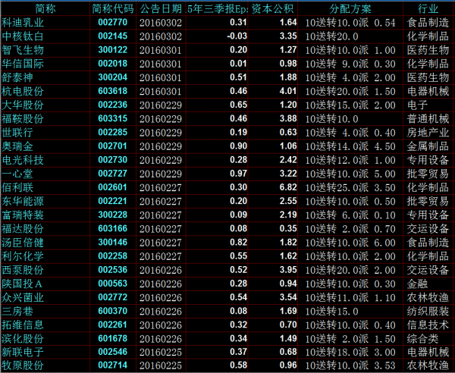Click the industry cell 信息技术
The image size is (455, 373).
428,324
